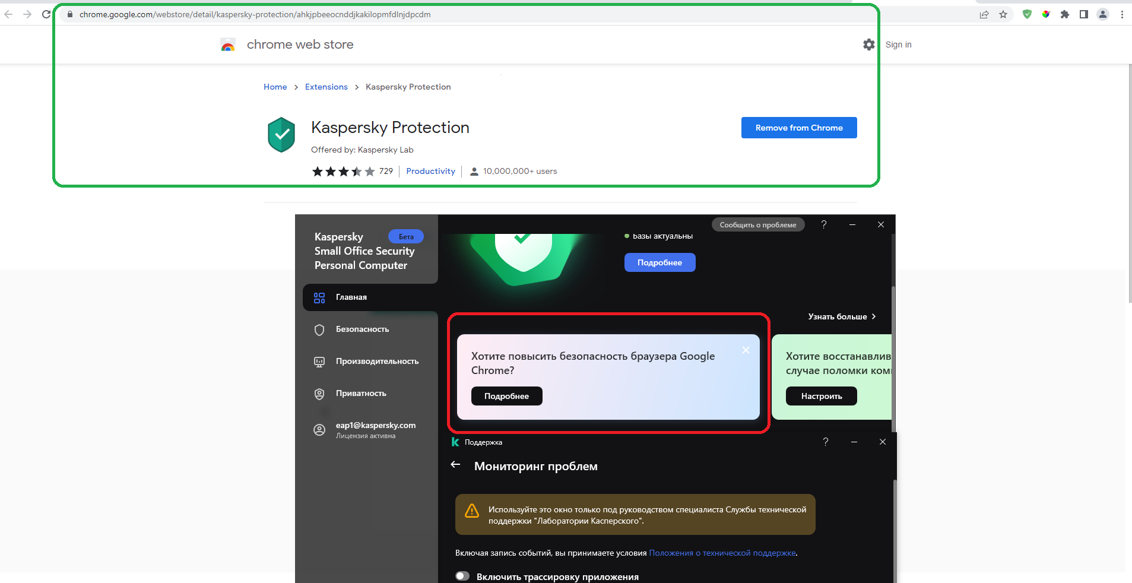Click the star rating of 729 reviews
This screenshot has height=583, width=1132.
[x=352, y=171]
